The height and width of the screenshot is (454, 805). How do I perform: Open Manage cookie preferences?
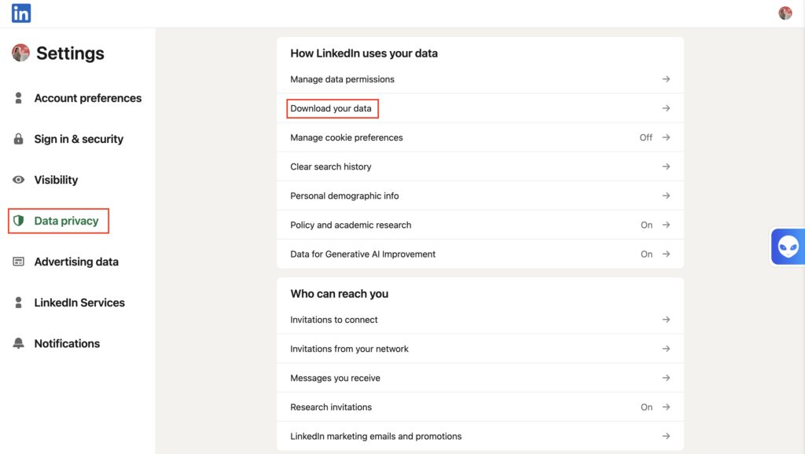pos(480,137)
